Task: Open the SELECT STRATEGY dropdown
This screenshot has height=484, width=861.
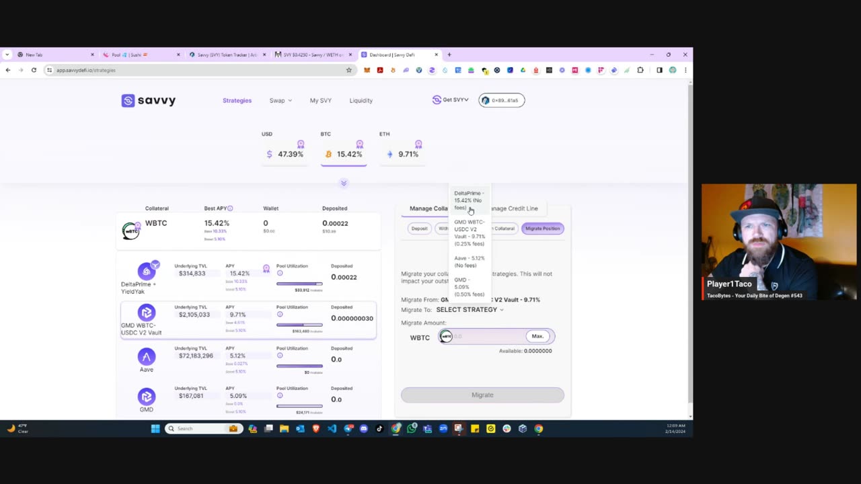Action: point(470,310)
